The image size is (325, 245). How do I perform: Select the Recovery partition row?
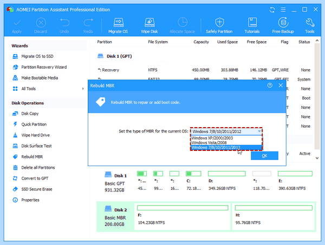pos(204,70)
